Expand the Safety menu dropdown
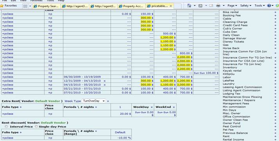This screenshot has width=279, height=141. 246,6
